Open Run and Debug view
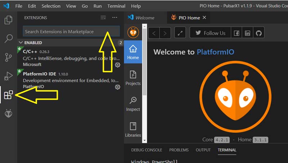Screen dimensions: 288x163 [8, 76]
